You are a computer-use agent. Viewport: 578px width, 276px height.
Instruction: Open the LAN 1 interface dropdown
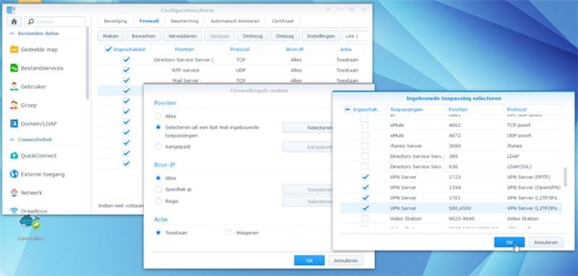click(x=355, y=36)
